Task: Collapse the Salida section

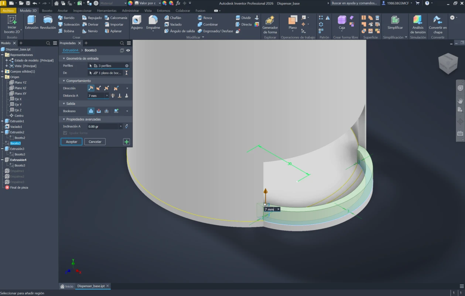Action: pyautogui.click(x=64, y=104)
